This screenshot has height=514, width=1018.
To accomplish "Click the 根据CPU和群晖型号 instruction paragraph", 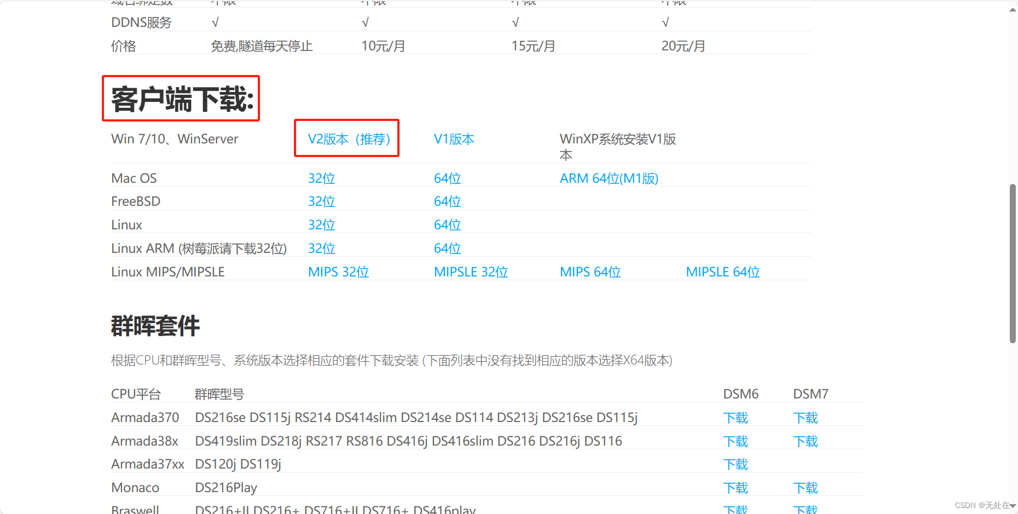I will (392, 360).
